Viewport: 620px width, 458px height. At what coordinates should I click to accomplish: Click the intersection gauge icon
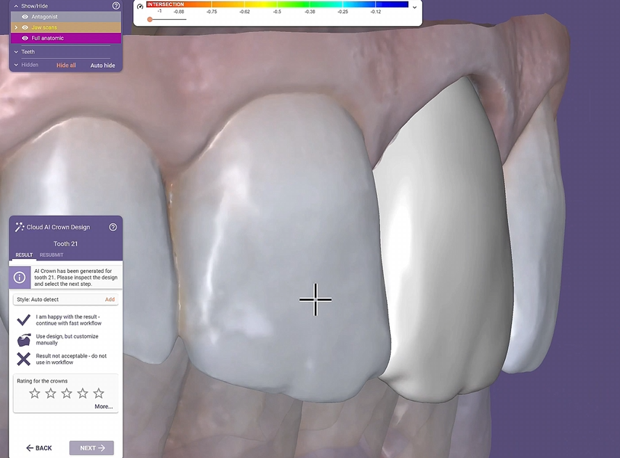click(140, 6)
